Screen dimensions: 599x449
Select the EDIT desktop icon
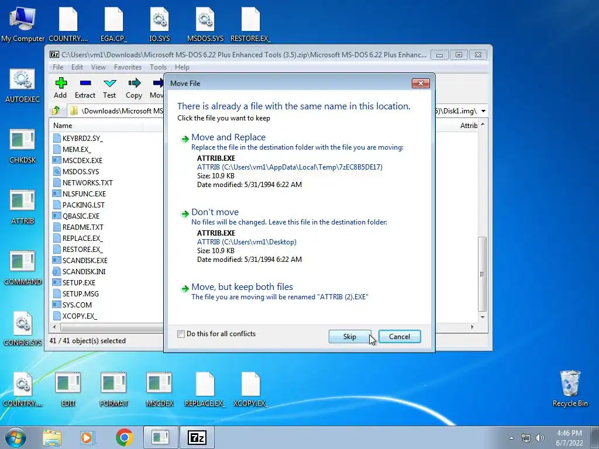(x=68, y=389)
